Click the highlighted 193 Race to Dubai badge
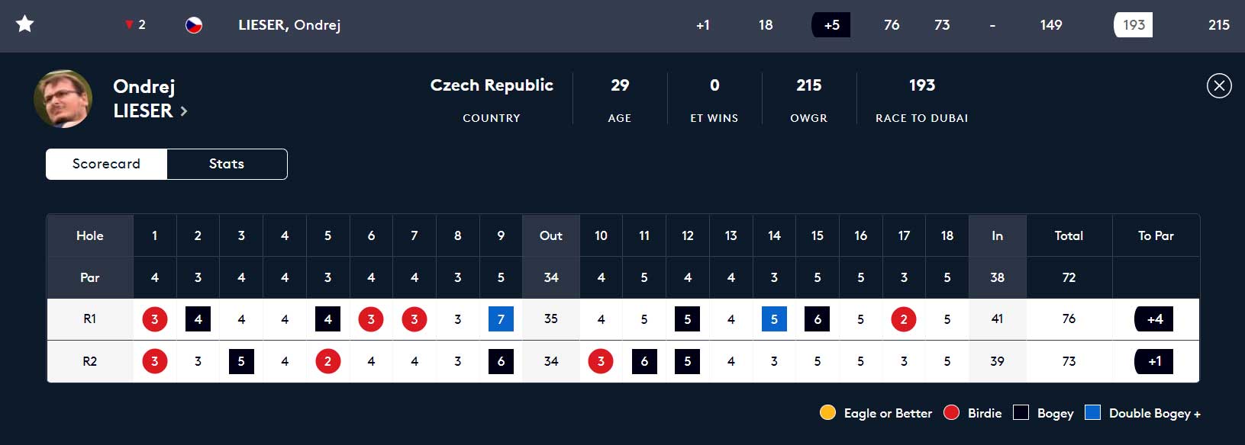The height and width of the screenshot is (445, 1245). [x=1134, y=25]
